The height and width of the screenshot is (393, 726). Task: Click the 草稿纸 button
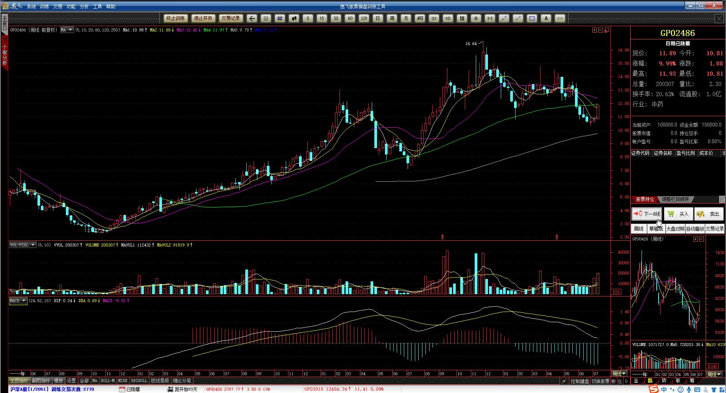click(656, 229)
